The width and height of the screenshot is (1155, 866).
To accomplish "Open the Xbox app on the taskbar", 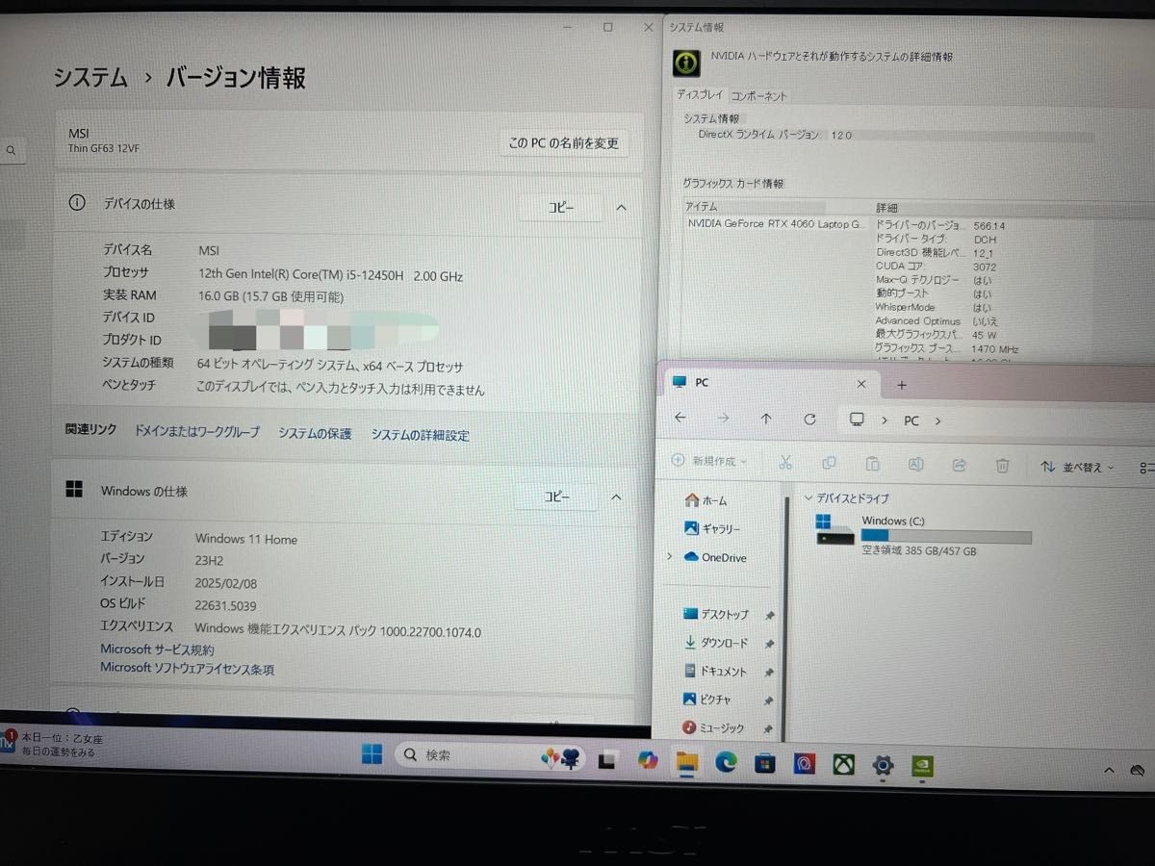I will pos(843,765).
